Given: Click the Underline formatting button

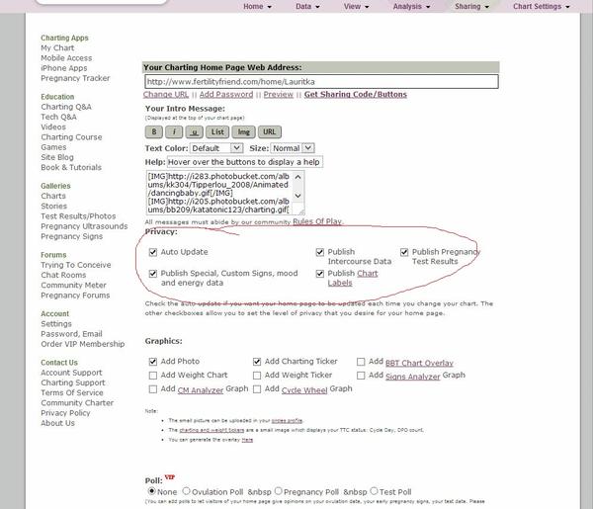Looking at the screenshot, I should tap(195, 131).
